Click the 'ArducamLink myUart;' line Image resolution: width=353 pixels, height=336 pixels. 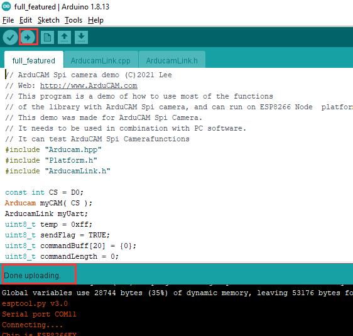coord(46,214)
